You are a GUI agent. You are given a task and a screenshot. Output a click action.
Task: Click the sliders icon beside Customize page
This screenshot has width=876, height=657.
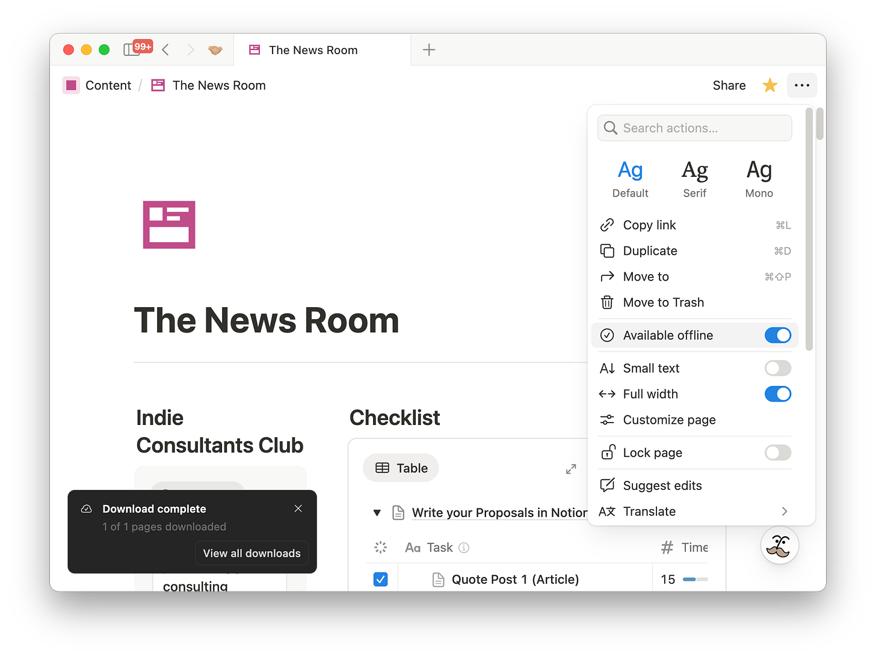coord(607,420)
